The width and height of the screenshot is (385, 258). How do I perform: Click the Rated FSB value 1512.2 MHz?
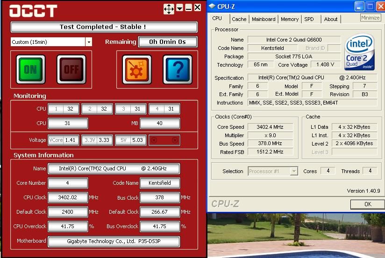coord(270,152)
